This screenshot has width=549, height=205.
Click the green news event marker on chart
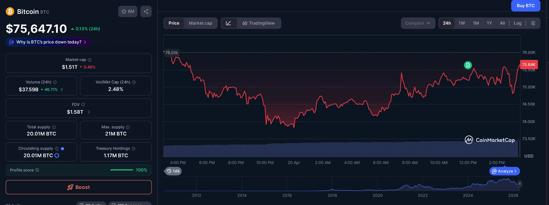click(468, 65)
